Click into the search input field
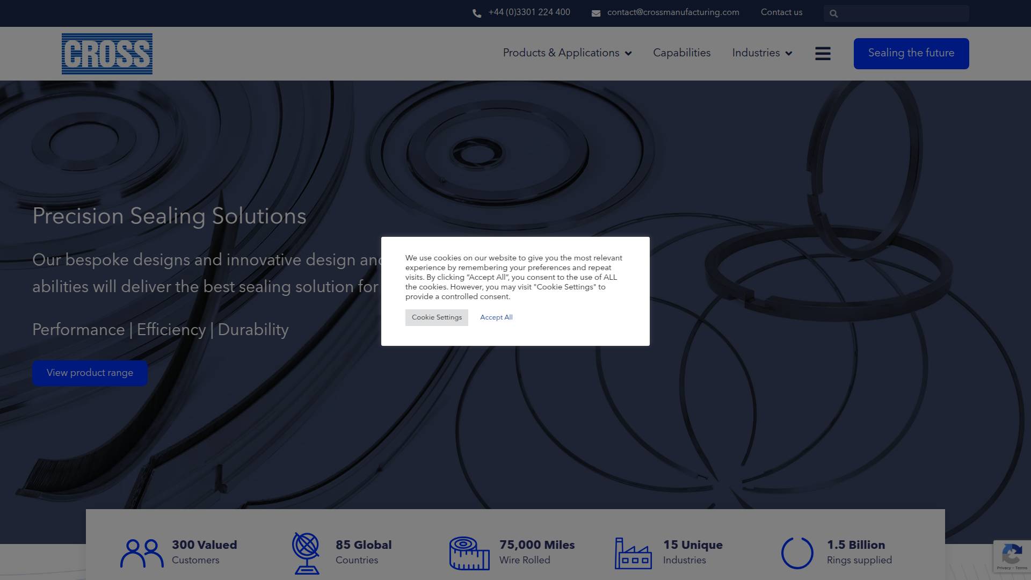The height and width of the screenshot is (580, 1031). click(902, 13)
